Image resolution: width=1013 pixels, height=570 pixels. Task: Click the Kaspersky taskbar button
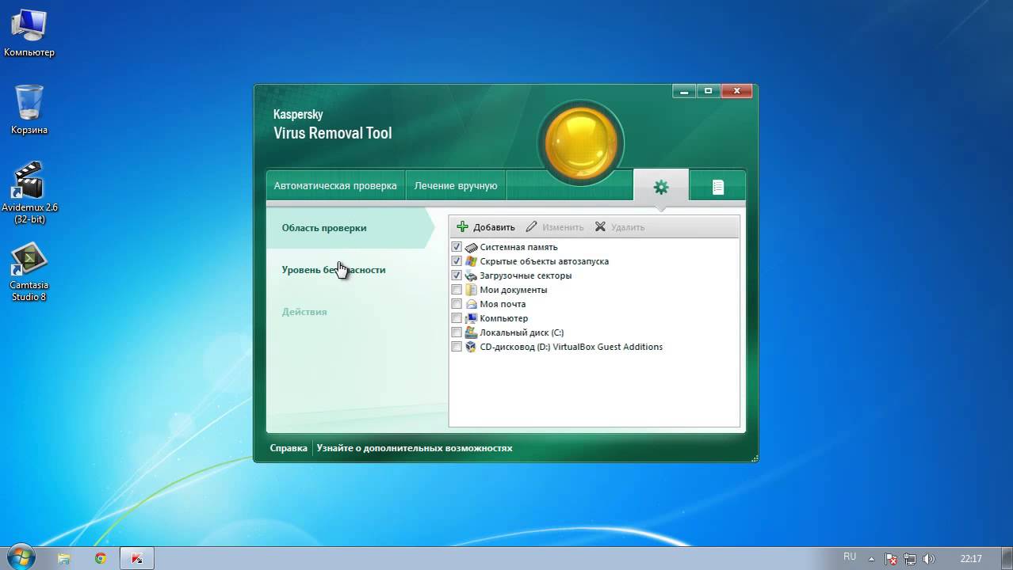coord(137,558)
